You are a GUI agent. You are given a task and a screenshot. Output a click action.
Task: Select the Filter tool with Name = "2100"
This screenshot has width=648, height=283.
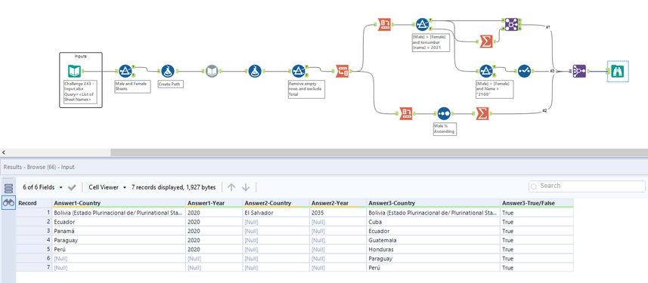click(486, 71)
